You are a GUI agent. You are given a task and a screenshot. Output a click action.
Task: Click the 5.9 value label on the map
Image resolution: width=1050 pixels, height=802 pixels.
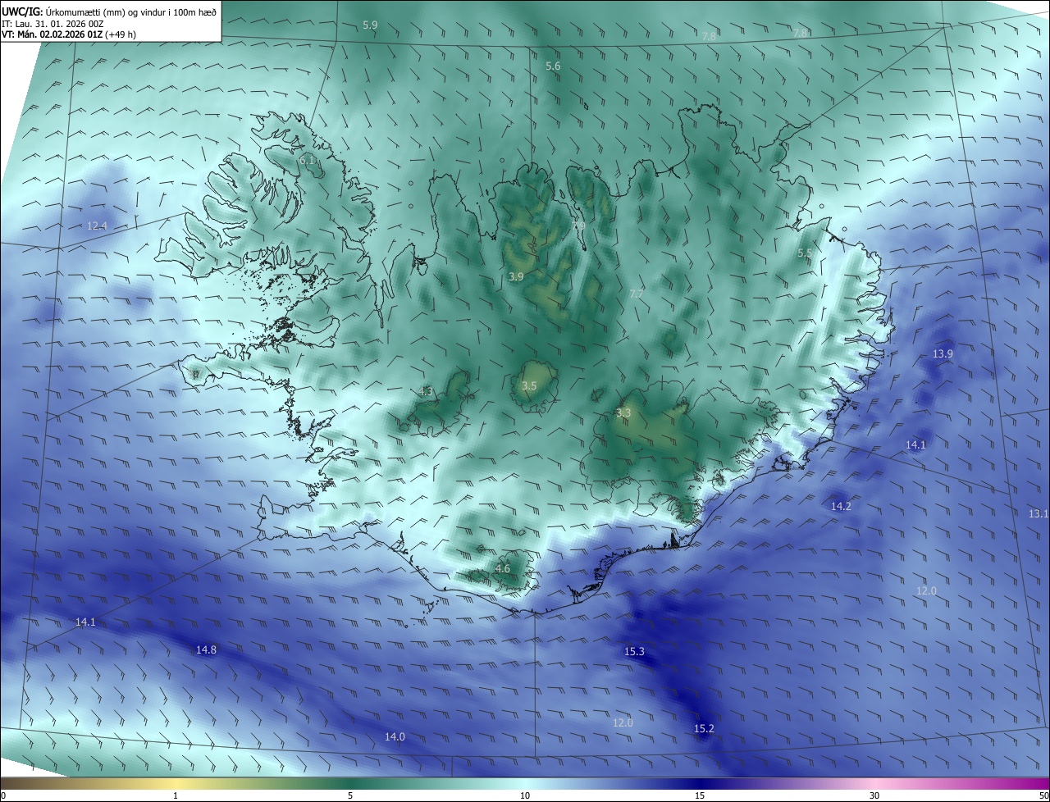[x=370, y=25]
